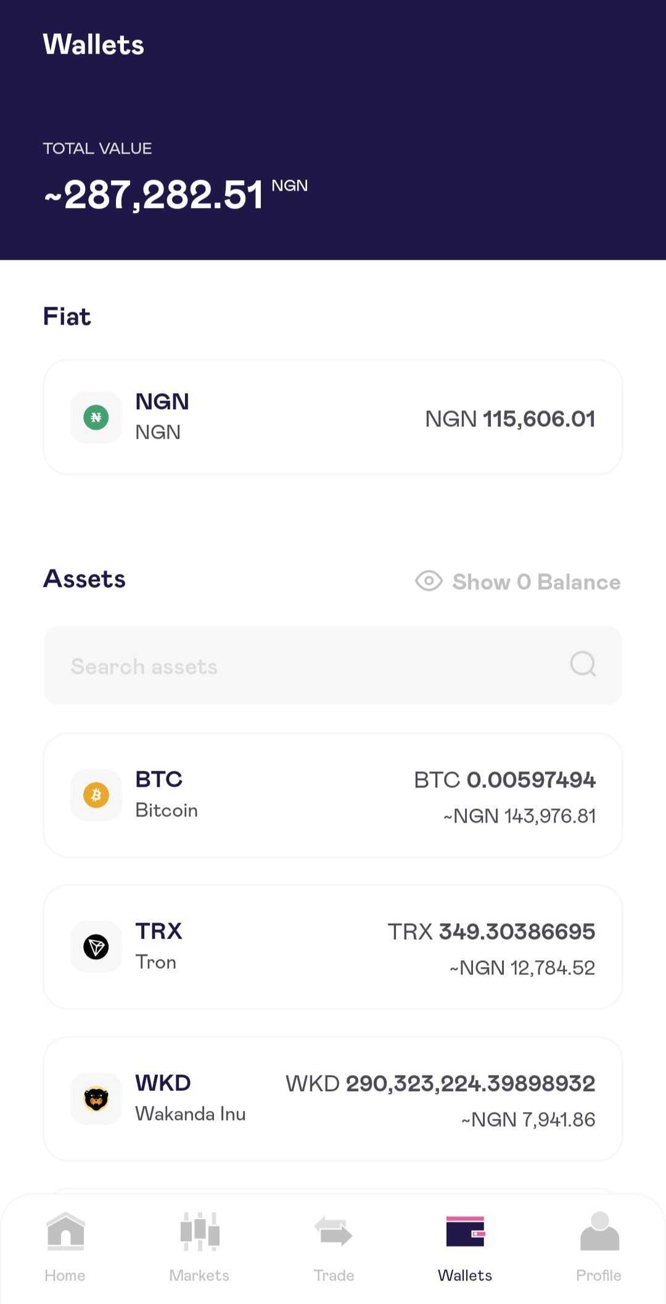Tap the Trade arrows icon
Screen dimensions: 666x1304
333,1231
